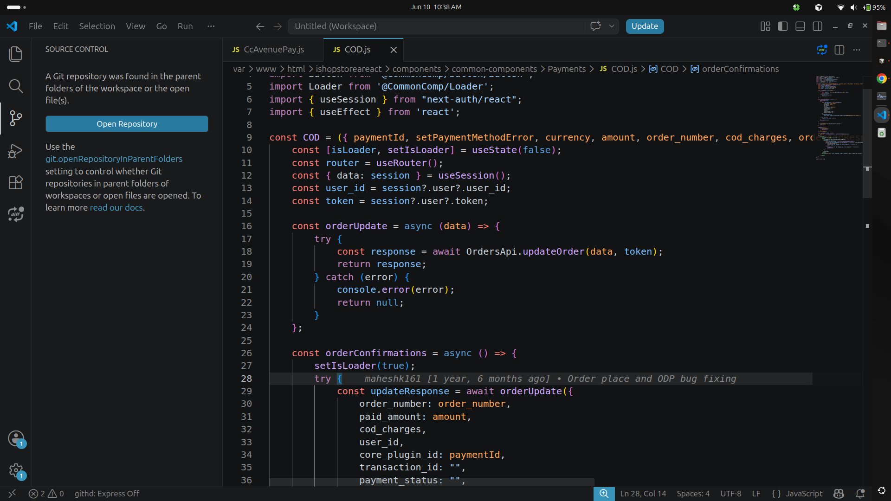
Task: Expand the ishopstoreareact breadcrumb
Action: 349,69
